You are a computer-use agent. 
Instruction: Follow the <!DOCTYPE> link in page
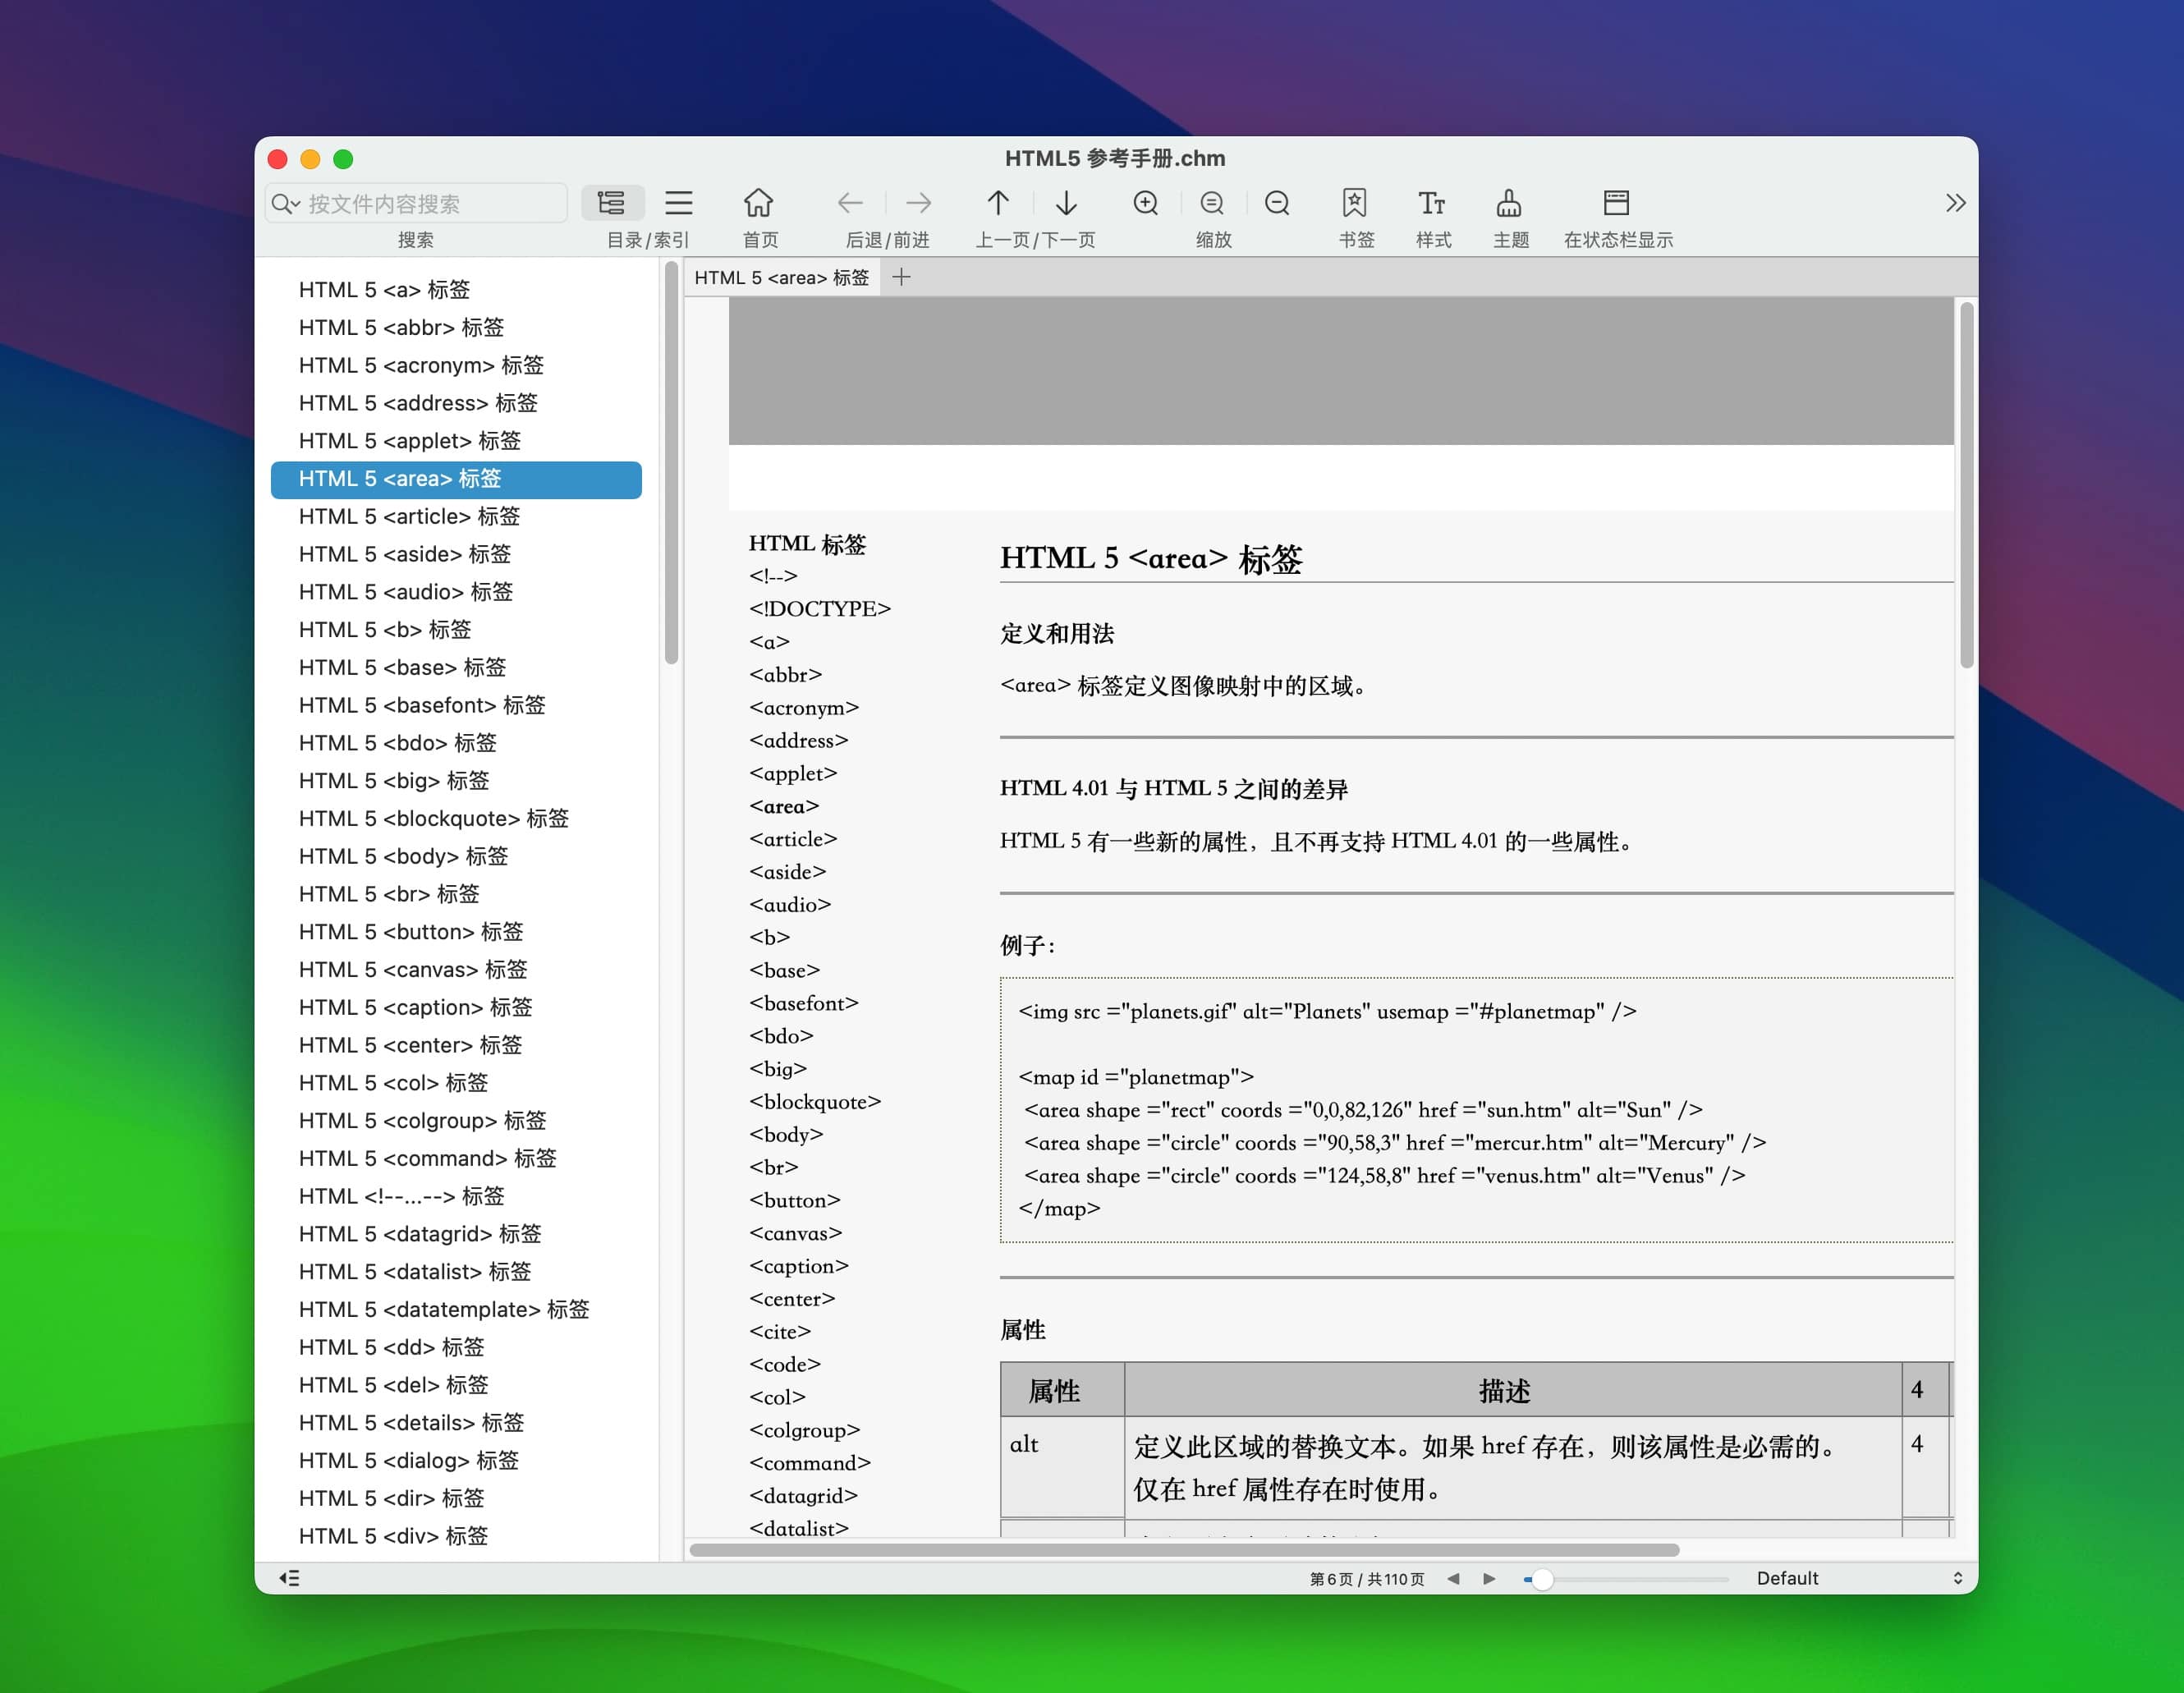pos(820,609)
